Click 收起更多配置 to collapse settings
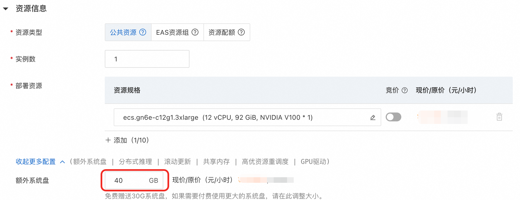 coord(36,162)
